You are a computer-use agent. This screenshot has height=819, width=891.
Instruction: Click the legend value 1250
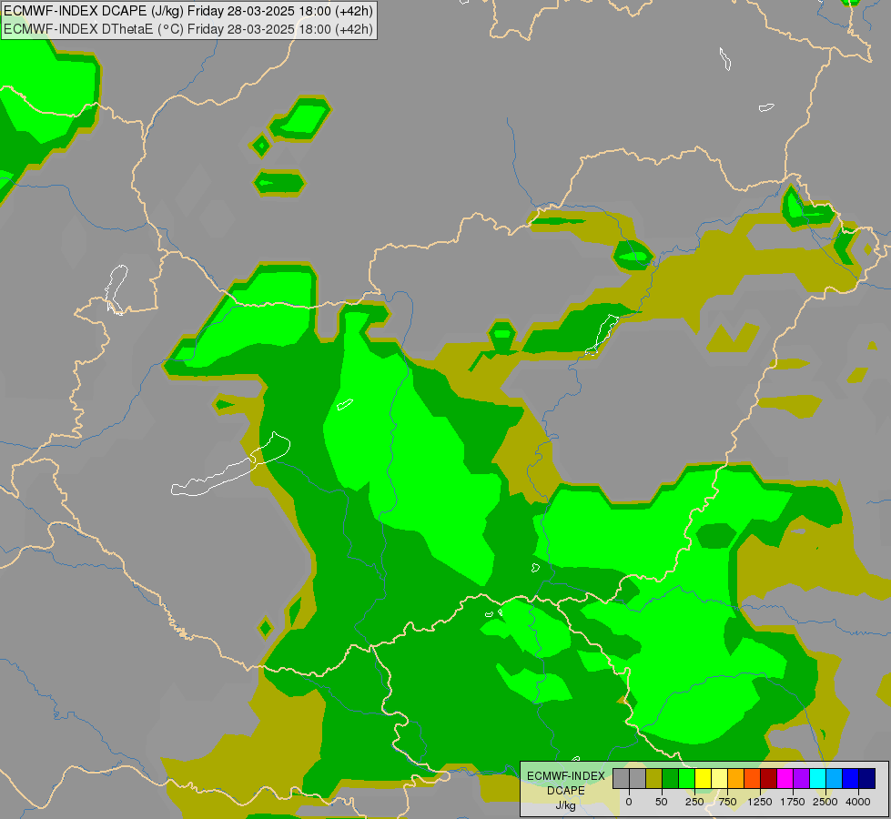(760, 802)
